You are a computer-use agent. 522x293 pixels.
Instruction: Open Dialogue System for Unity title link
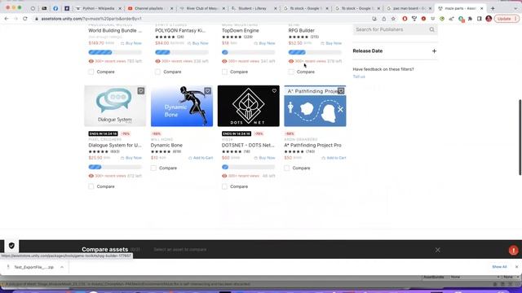click(115, 145)
